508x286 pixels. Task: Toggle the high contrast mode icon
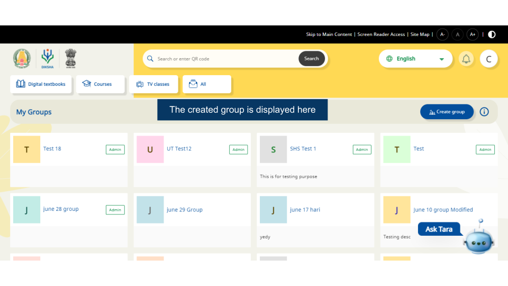(492, 34)
